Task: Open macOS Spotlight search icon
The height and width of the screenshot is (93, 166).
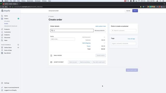Action: click(160, 1)
